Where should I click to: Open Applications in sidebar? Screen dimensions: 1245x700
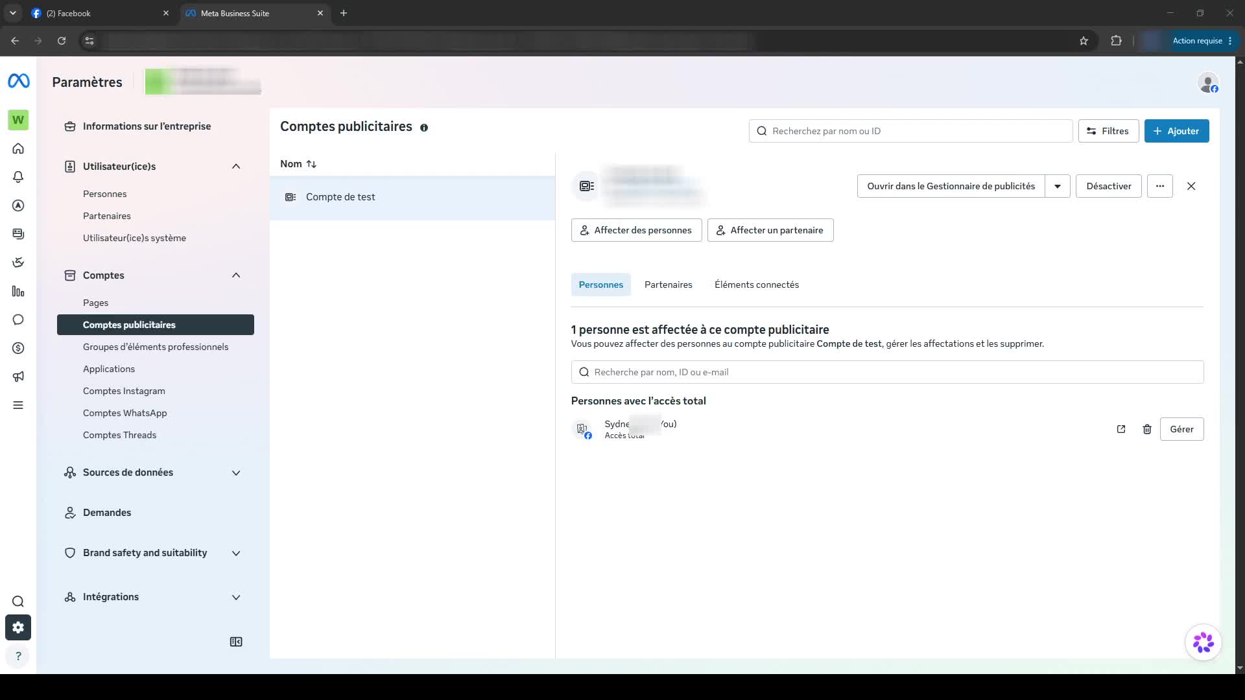(x=109, y=369)
